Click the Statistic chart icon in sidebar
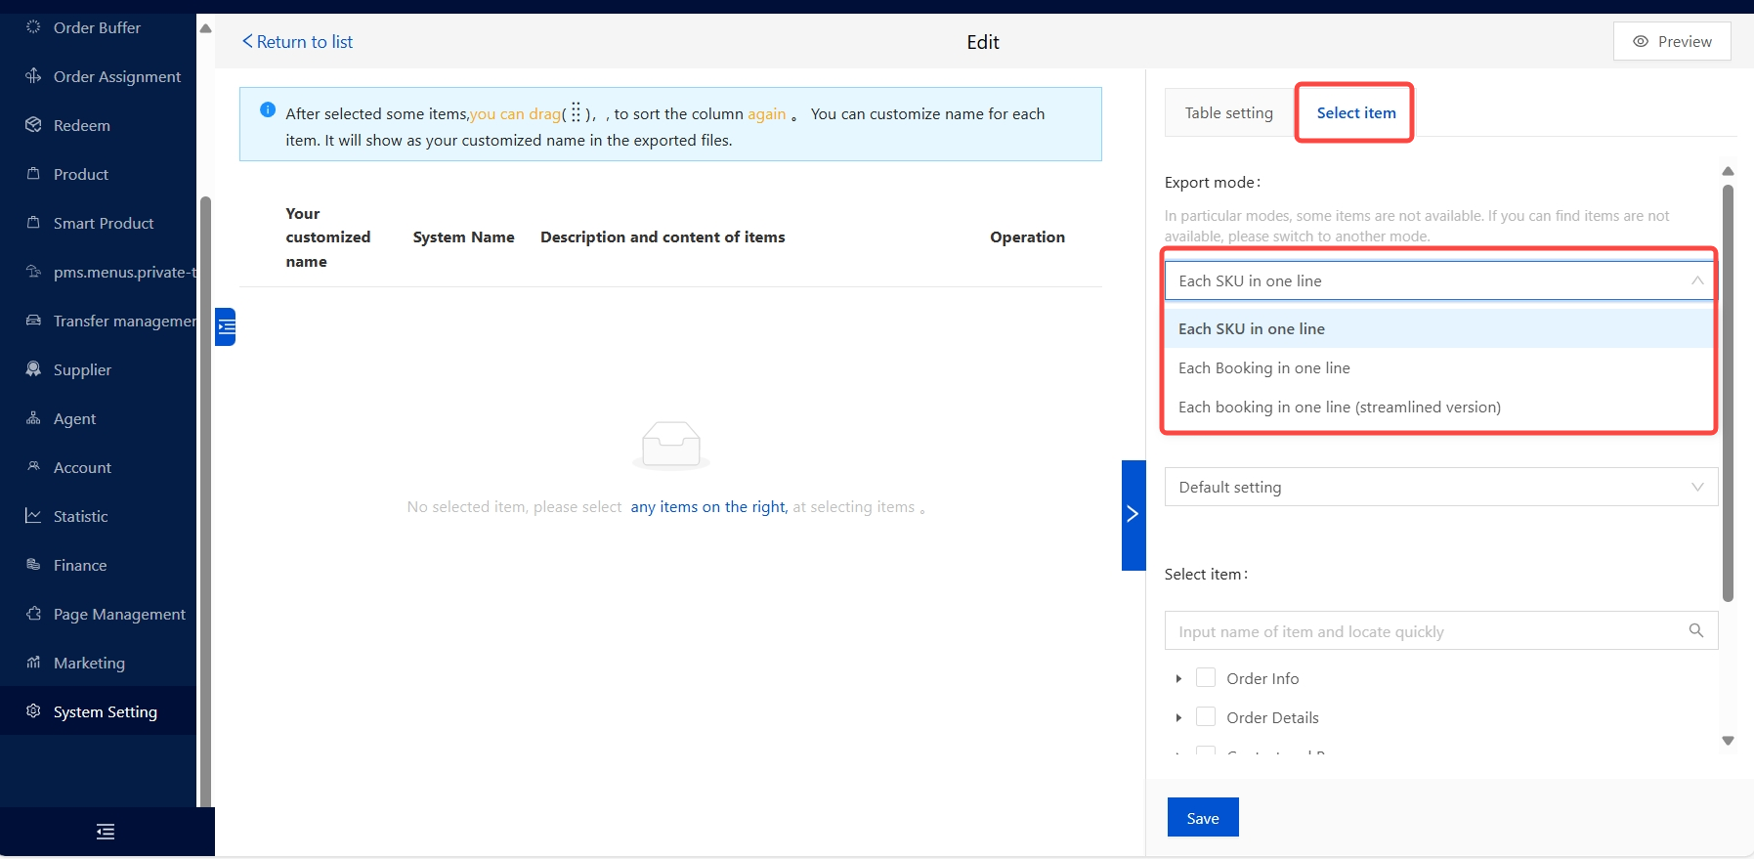Viewport: 1754px width, 859px height. (33, 516)
